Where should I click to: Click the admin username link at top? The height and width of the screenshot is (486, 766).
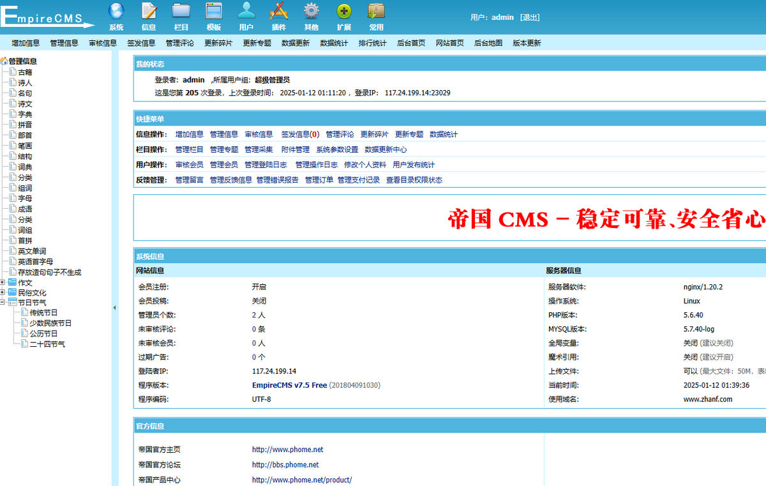pyautogui.click(x=502, y=17)
